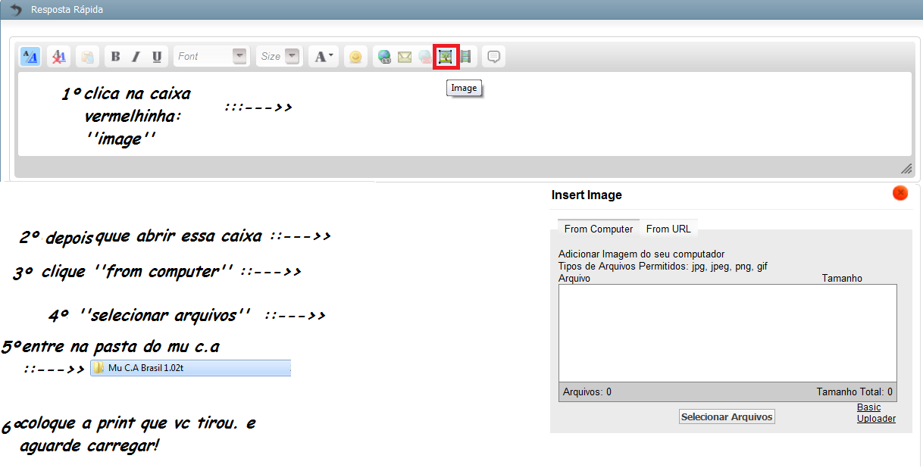
Task: Click the Insert Email Link icon
Action: click(x=405, y=57)
